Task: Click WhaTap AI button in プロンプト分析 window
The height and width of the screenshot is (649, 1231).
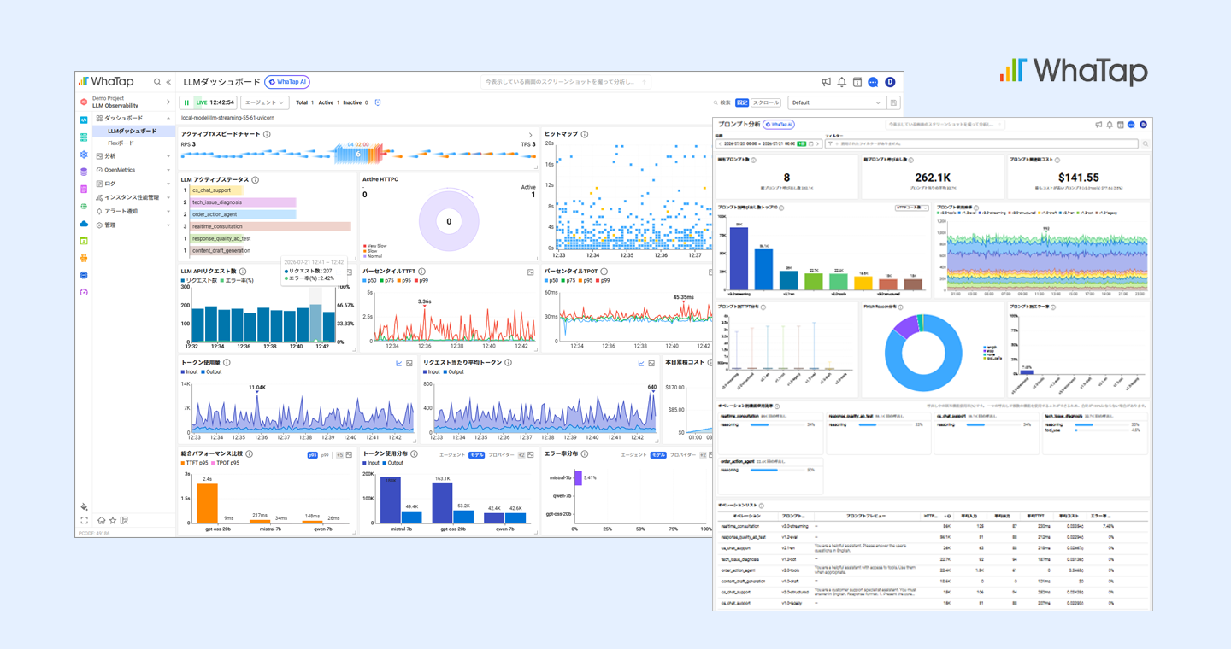Action: [779, 124]
